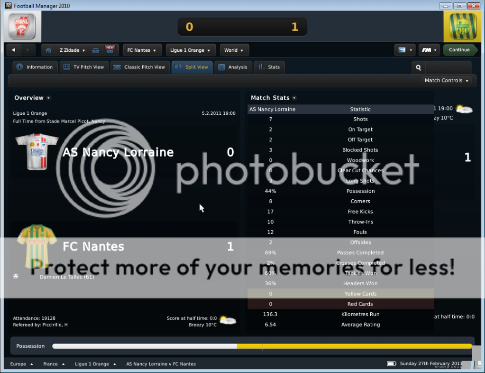The height and width of the screenshot is (373, 485).
Task: Click the back navigation arrow
Action: [x=14, y=50]
